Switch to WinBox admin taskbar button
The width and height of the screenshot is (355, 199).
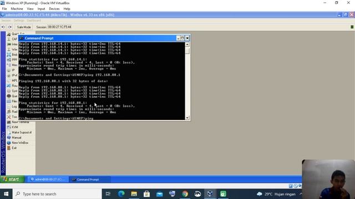click(x=48, y=179)
